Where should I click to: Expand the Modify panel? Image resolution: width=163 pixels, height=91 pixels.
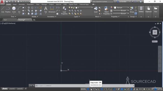tap(35, 17)
